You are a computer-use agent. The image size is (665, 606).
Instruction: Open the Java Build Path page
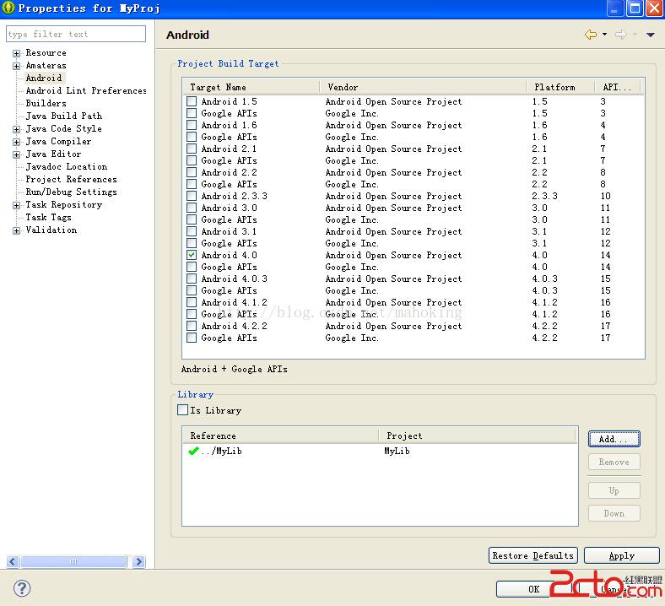[x=63, y=116]
